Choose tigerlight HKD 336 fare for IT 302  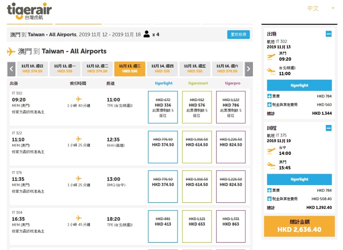[163, 107]
